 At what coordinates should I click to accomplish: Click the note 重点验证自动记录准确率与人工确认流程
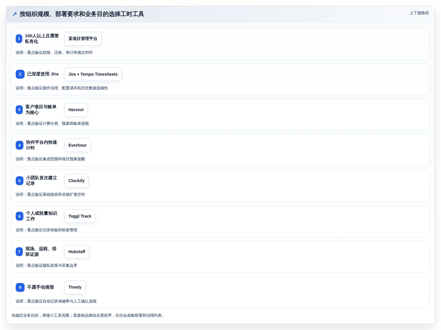coord(62,301)
